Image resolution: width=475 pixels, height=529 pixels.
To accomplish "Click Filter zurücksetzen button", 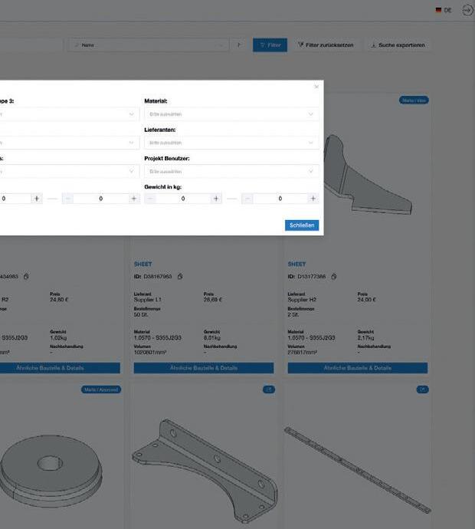I will [x=326, y=45].
